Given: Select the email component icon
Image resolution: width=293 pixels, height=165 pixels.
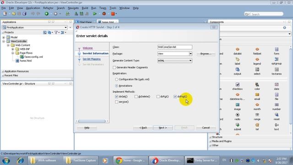Looking at the screenshot, I should [257, 95].
